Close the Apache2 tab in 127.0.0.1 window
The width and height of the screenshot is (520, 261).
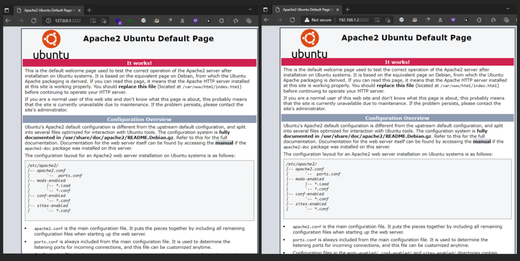[79, 10]
